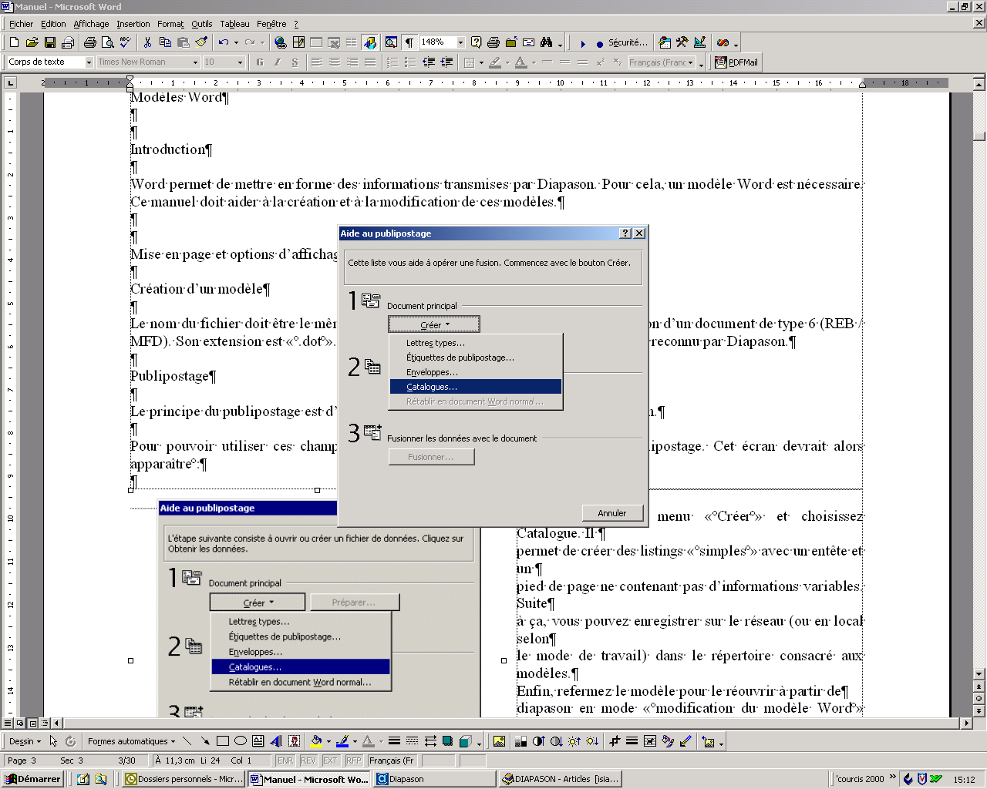Open the Corps de texte style dropdown
Image resolution: width=987 pixels, height=789 pixels.
click(89, 62)
